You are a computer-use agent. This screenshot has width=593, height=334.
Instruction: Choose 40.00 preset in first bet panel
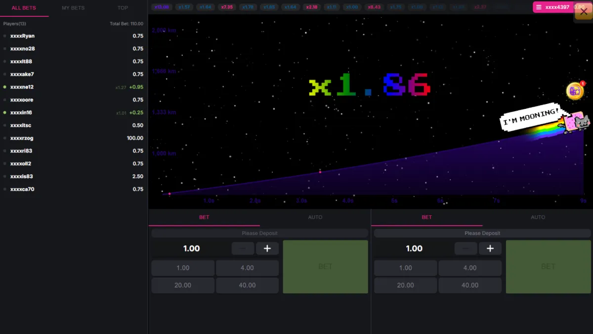tap(247, 285)
